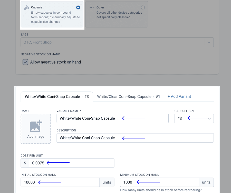This screenshot has width=231, height=193.
Task: Click the 'units' suffix of Minimum Stock
Action: [x=206, y=182]
